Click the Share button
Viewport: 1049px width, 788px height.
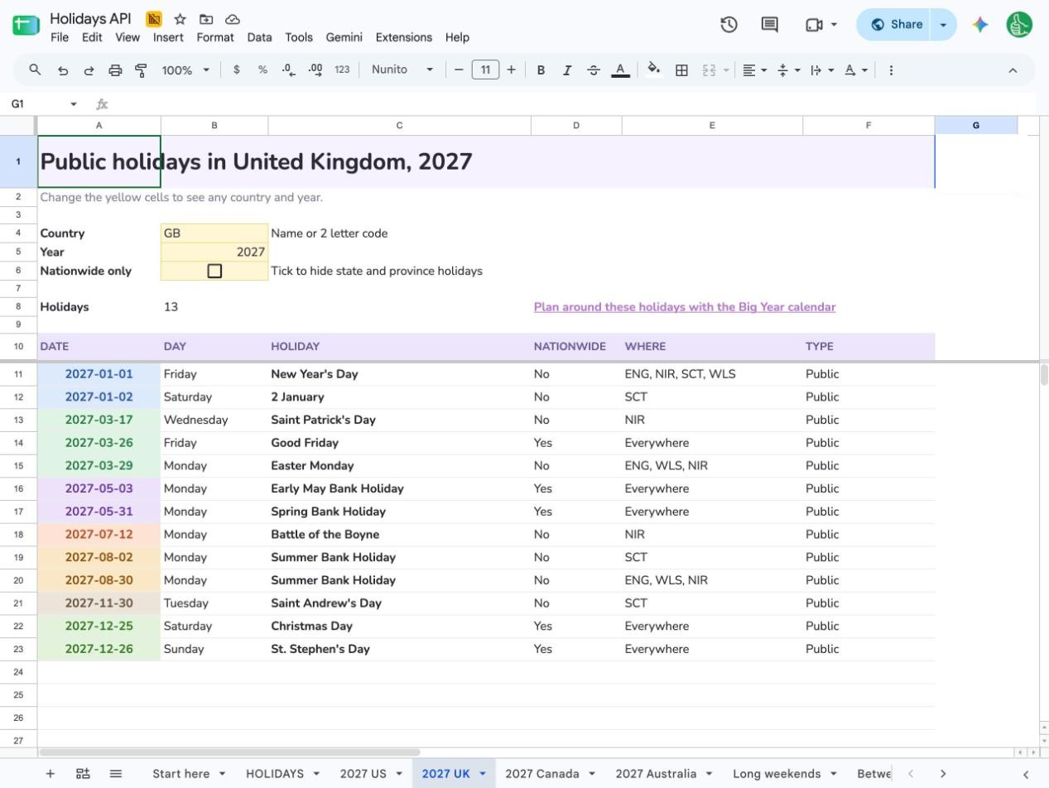coord(896,25)
